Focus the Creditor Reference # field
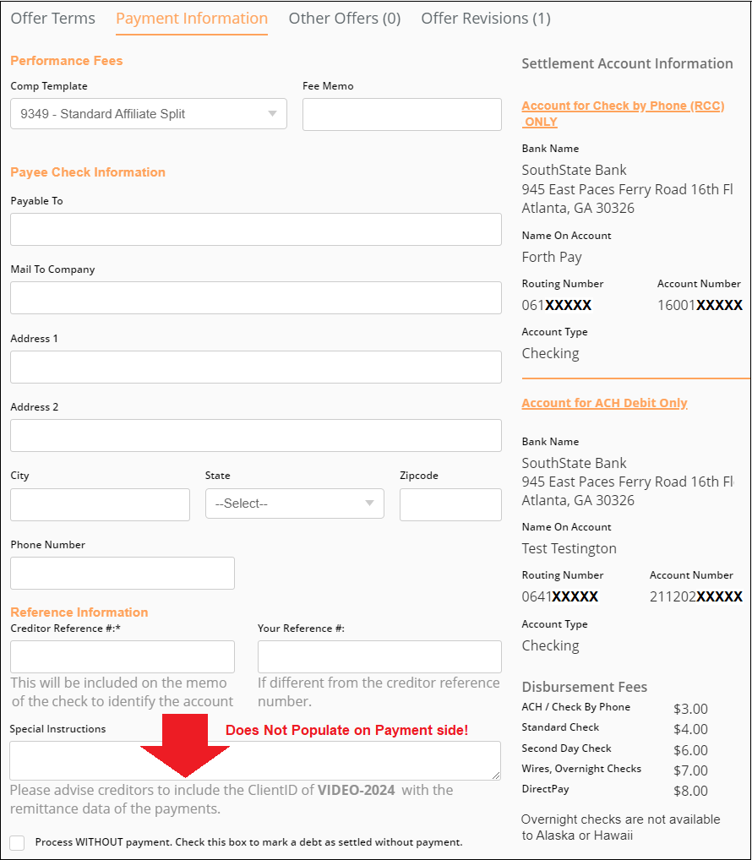This screenshot has width=752, height=860. [x=123, y=656]
